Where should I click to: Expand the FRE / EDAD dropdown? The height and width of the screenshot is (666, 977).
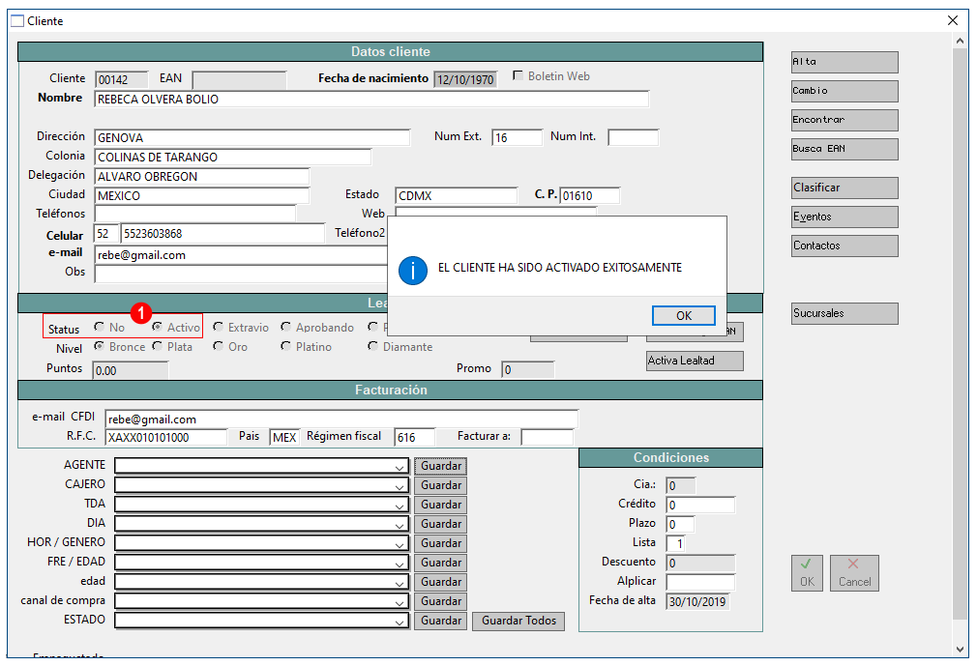point(400,564)
